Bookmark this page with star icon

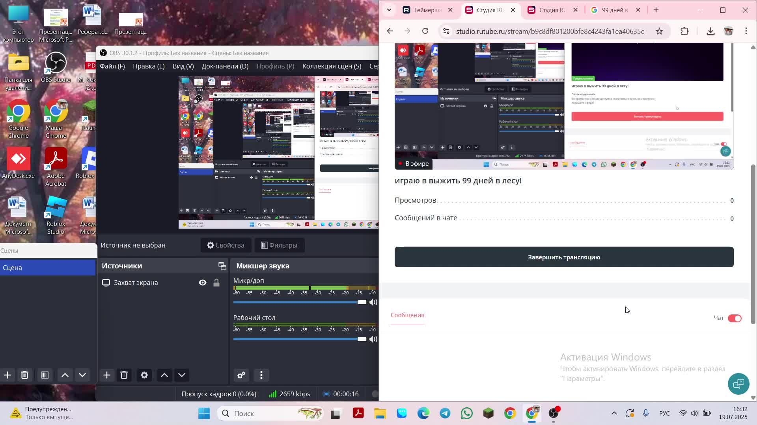tap(659, 31)
